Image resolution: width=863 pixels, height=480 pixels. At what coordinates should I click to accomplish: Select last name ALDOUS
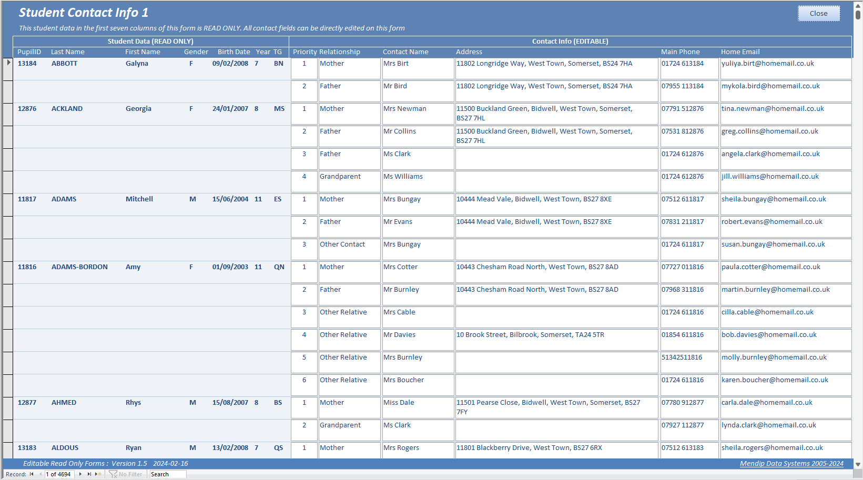(x=65, y=448)
